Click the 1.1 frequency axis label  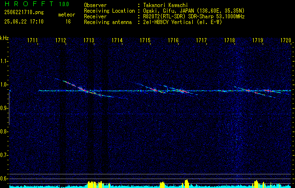[x=3, y=61]
